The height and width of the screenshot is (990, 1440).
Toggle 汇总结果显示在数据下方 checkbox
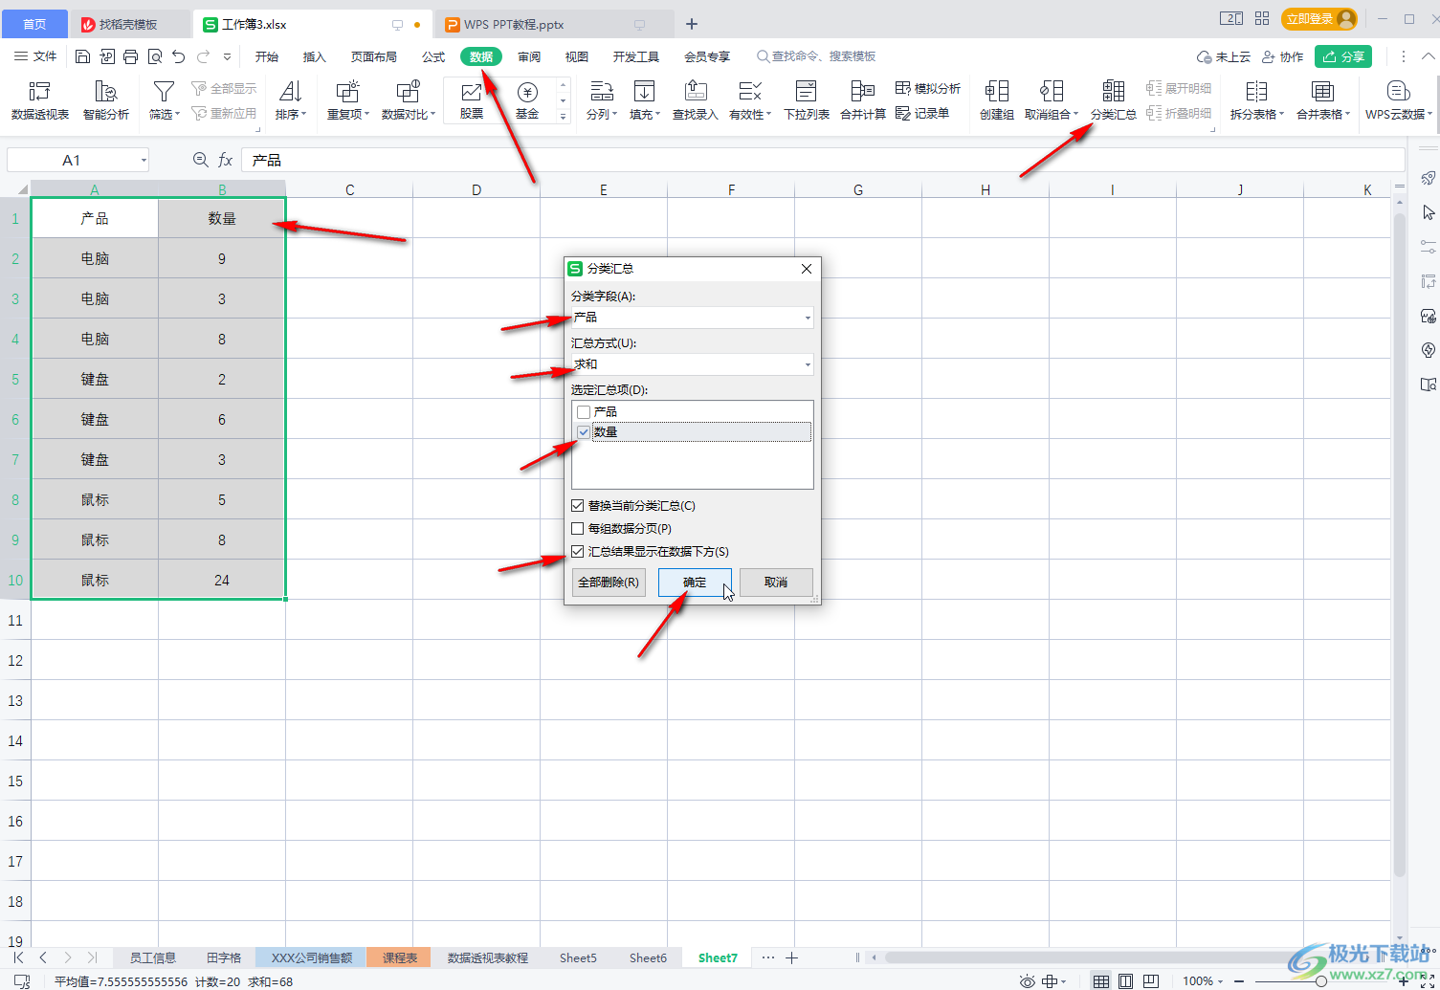pyautogui.click(x=577, y=551)
